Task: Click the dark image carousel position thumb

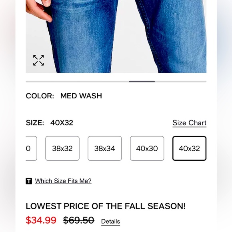Action: tap(142, 82)
